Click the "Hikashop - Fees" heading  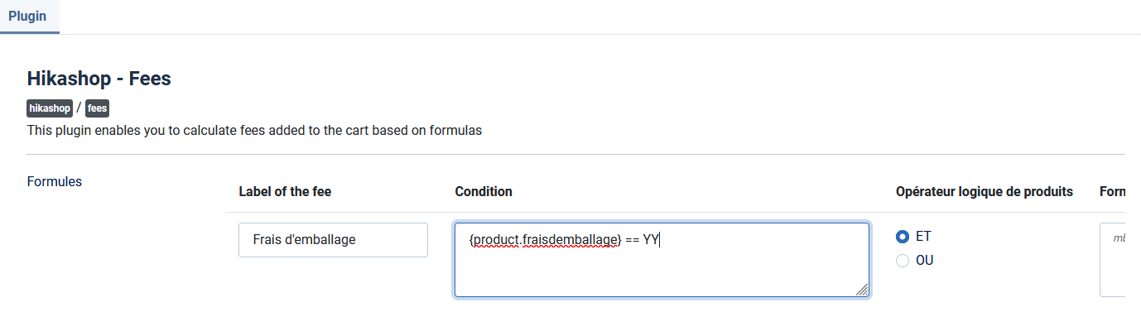coord(99,79)
